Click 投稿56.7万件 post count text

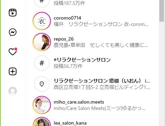68,66
